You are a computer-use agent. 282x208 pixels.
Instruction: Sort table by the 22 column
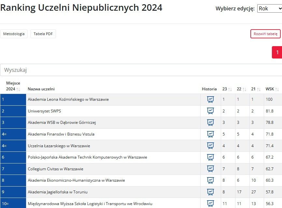pyautogui.click(x=241, y=89)
